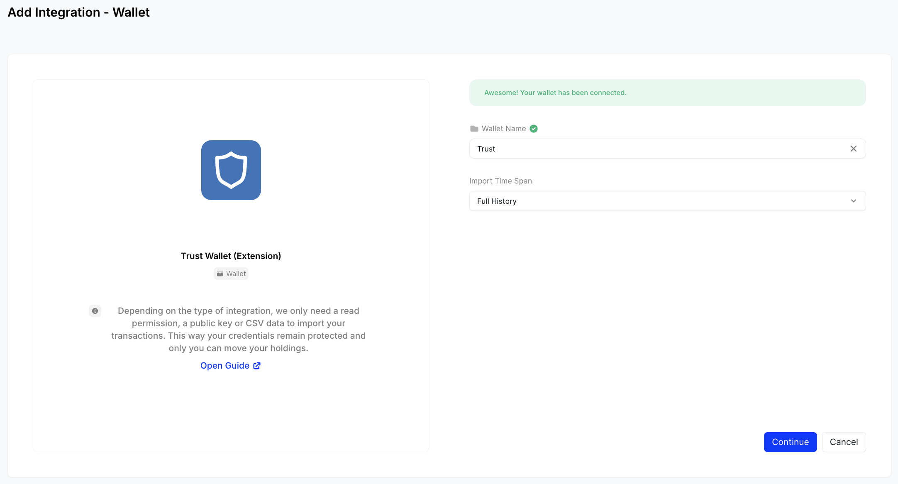Click the 'Wallet Name' label

[504, 129]
